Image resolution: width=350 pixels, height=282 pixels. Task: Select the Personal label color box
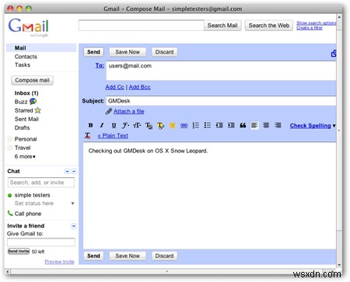10,139
